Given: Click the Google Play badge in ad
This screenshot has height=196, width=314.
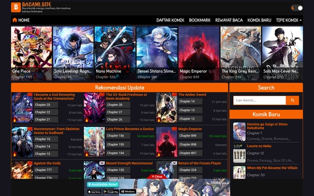Looking at the screenshot, I should pos(111,192).
